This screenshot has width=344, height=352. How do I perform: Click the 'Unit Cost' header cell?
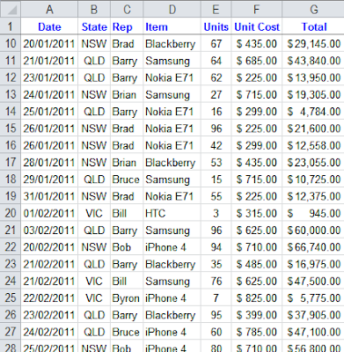click(257, 26)
